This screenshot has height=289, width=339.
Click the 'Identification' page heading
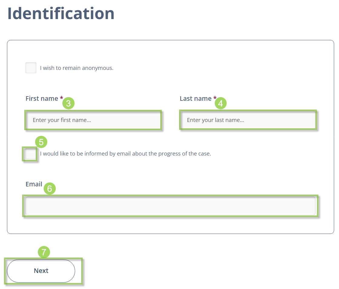click(x=61, y=13)
